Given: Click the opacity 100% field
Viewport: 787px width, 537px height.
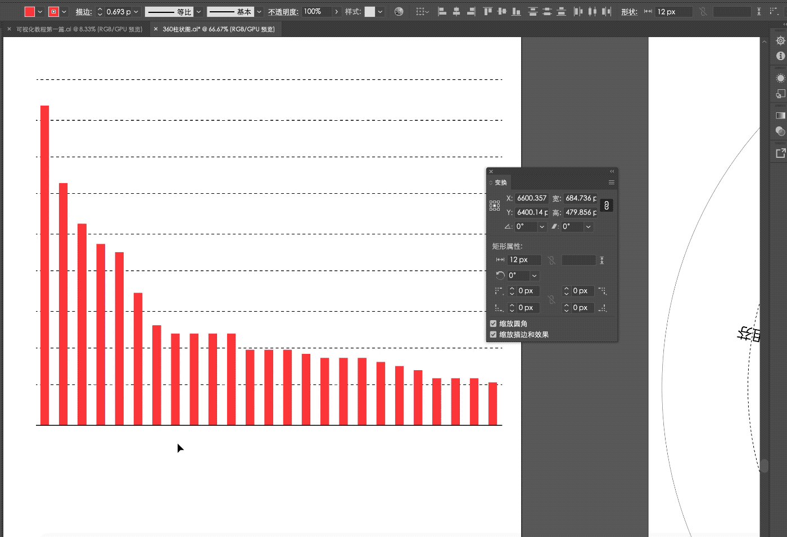Looking at the screenshot, I should click(317, 12).
